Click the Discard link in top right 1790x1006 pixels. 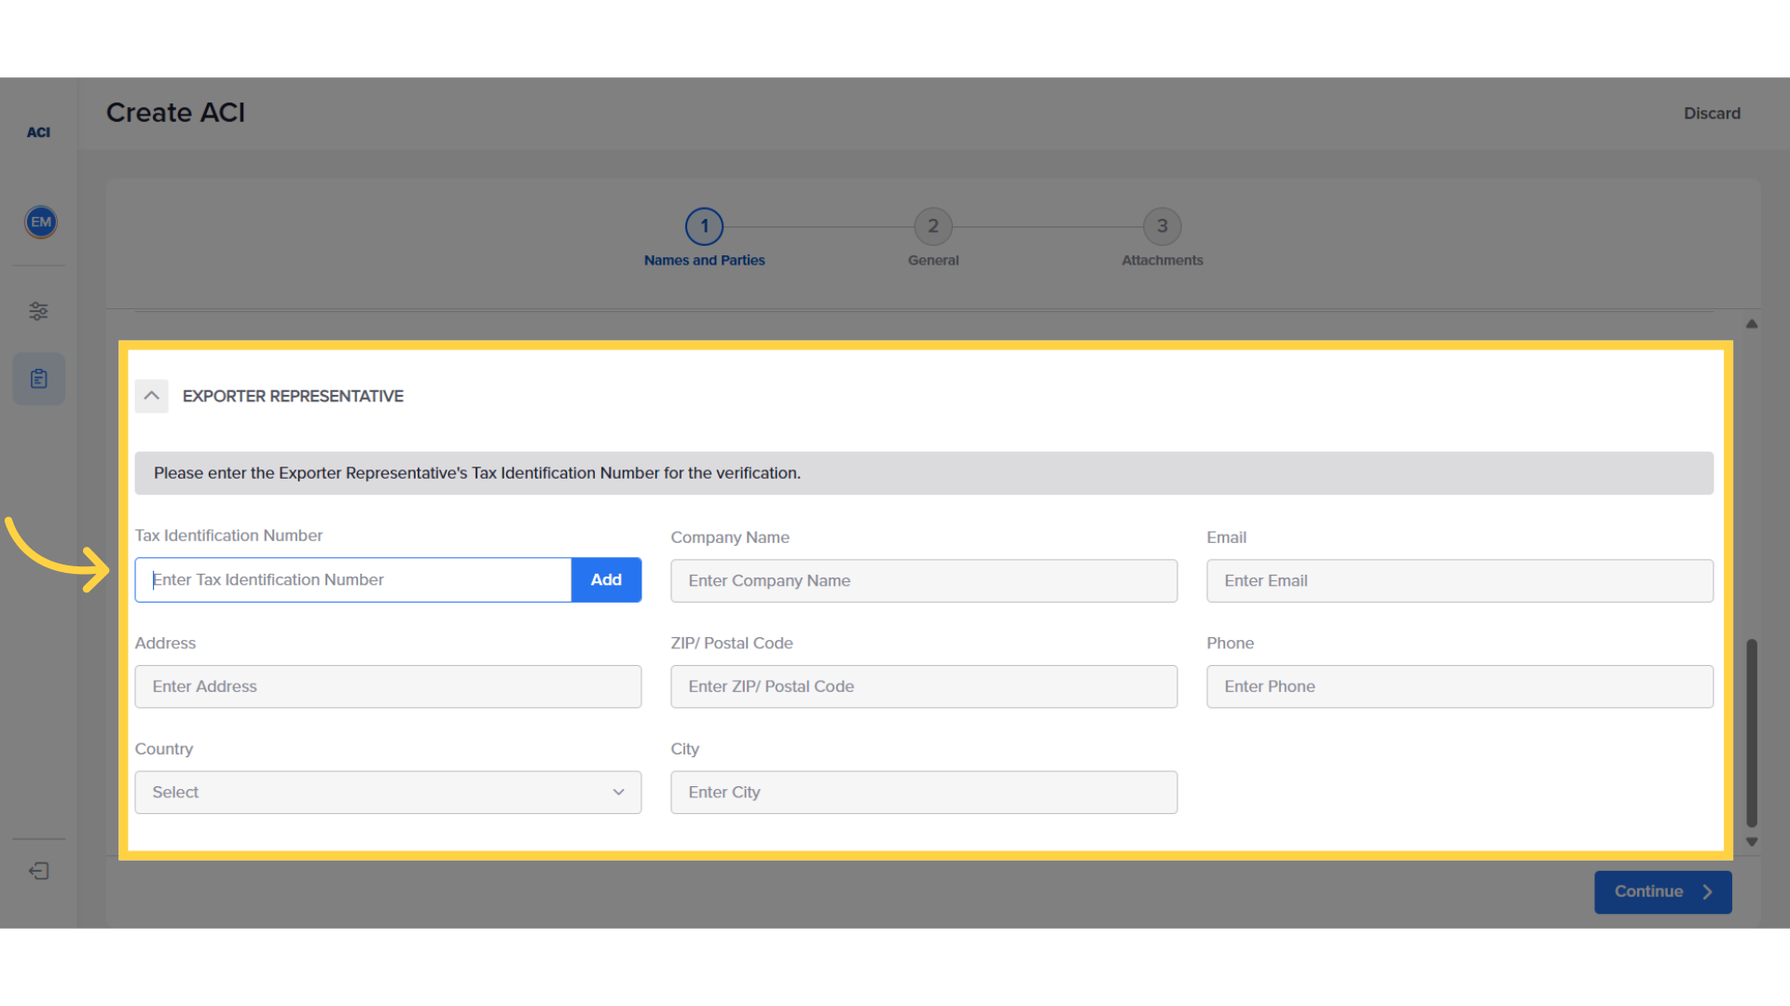[1712, 113]
